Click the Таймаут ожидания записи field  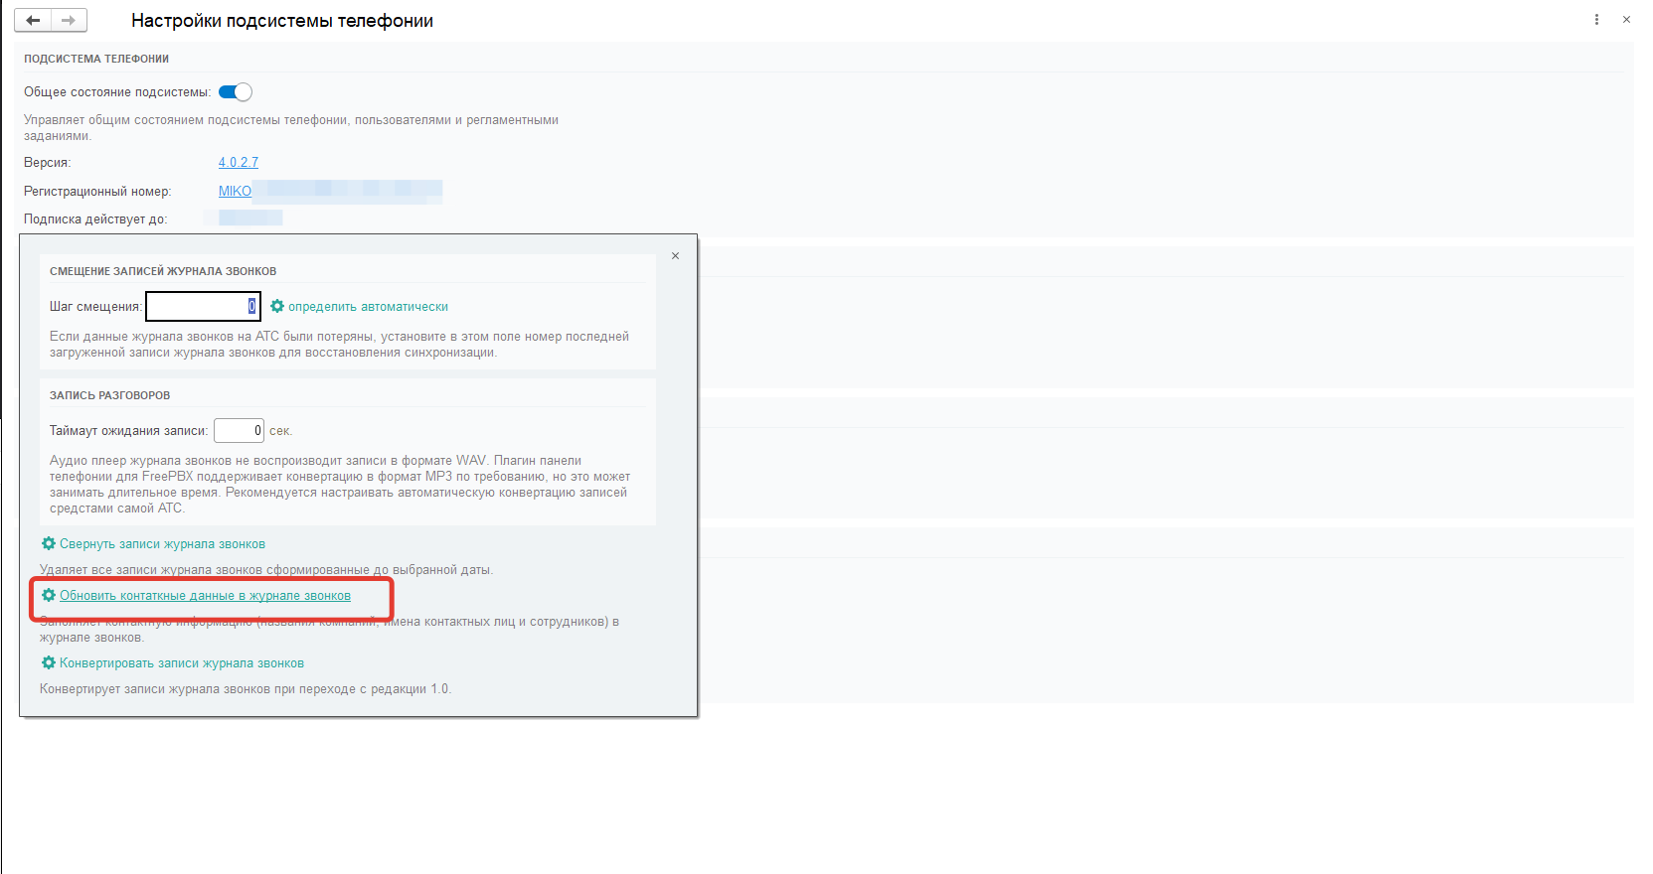[239, 431]
